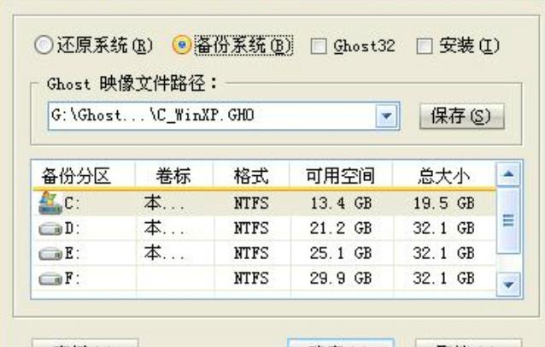The width and height of the screenshot is (545, 347).
Task: Click the Windows system drive icon for C:
Action: (50, 203)
